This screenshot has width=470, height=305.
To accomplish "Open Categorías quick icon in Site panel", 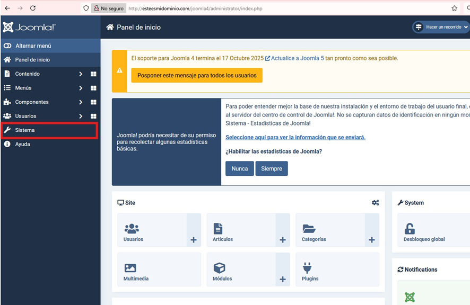I will tap(330, 230).
